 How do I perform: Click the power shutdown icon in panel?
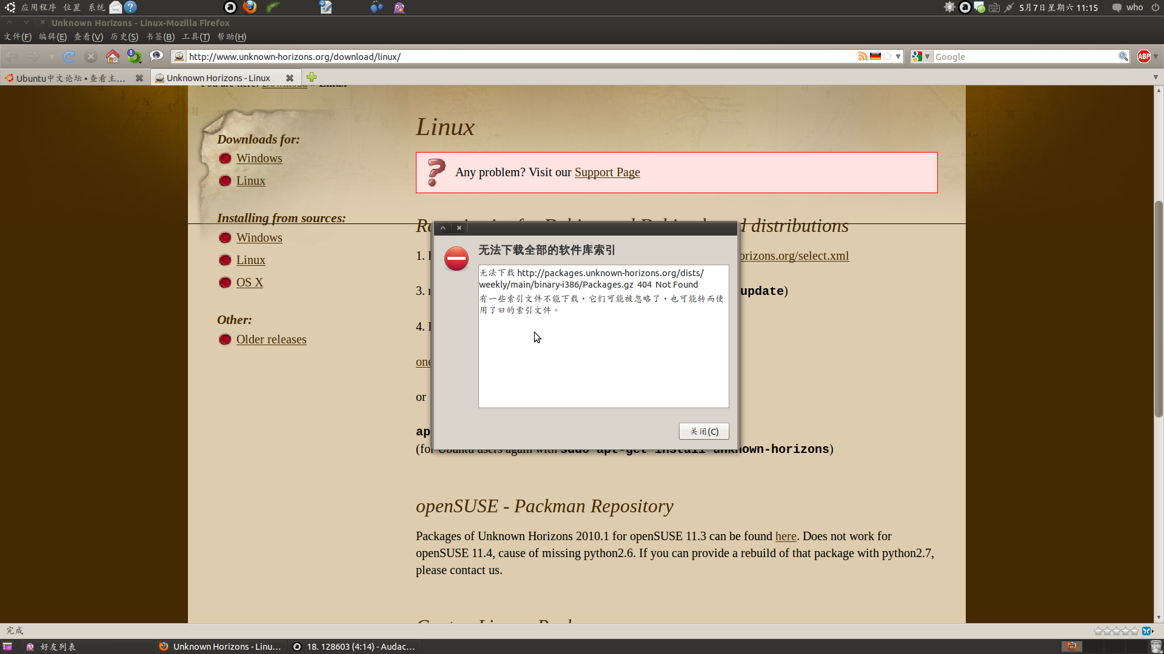pos(1155,7)
